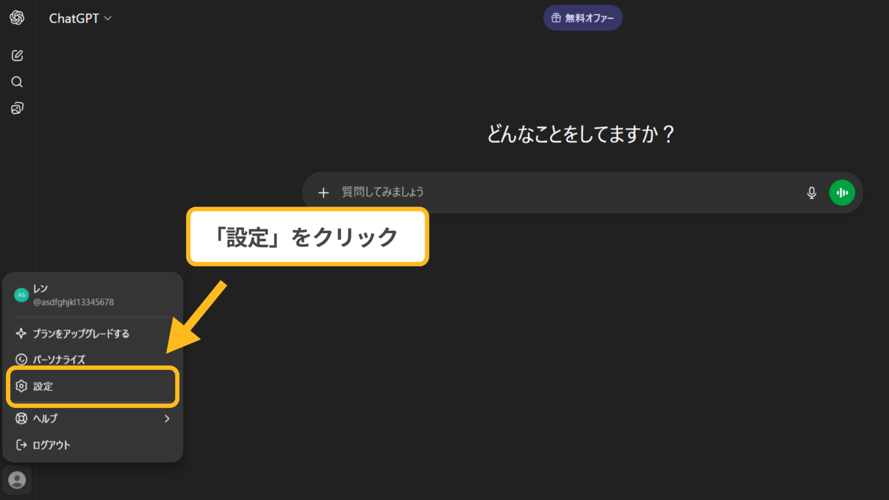This screenshot has width=889, height=500.
Task: Start voice mode with the green waveform icon
Action: pyautogui.click(x=842, y=192)
